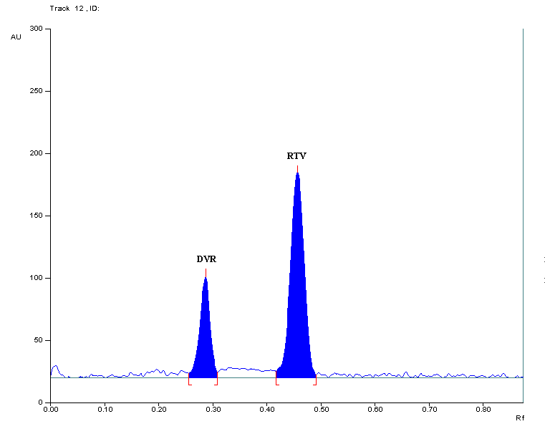
Task: Click the 300 tick on the y-axis
Action: pyautogui.click(x=36, y=29)
